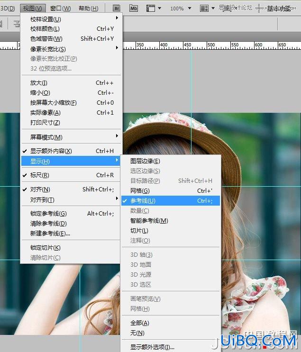Viewport: 301px width, 352px height.
Task: Toggle 图层边缘(E) layer edges
Action: pos(171,161)
